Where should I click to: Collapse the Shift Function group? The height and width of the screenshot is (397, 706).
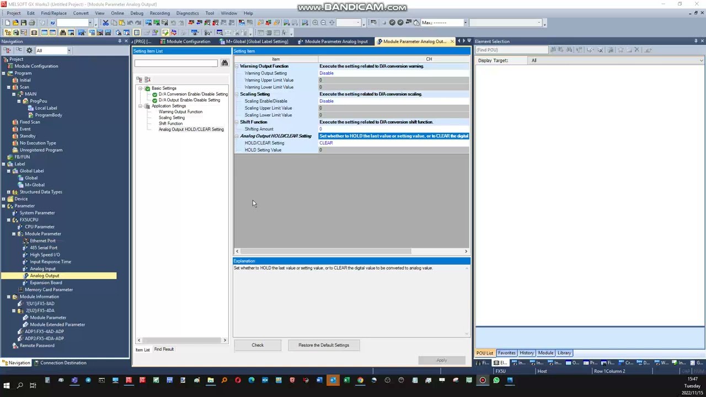click(x=237, y=122)
